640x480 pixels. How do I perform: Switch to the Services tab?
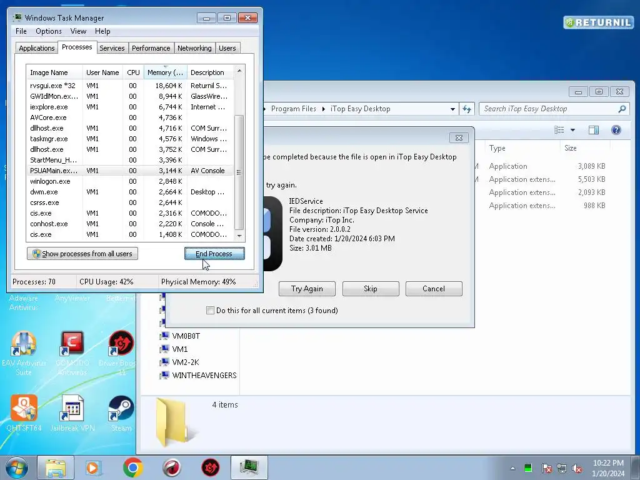(x=112, y=48)
